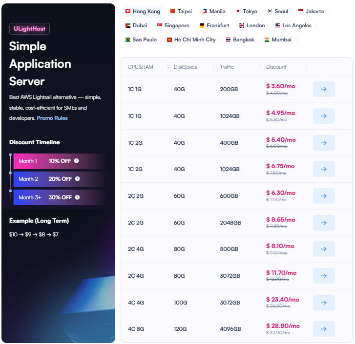Switch to Frankfurt location
This screenshot has width=355, height=344.
tap(214, 25)
